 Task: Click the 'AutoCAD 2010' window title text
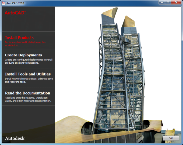coord(15,3)
